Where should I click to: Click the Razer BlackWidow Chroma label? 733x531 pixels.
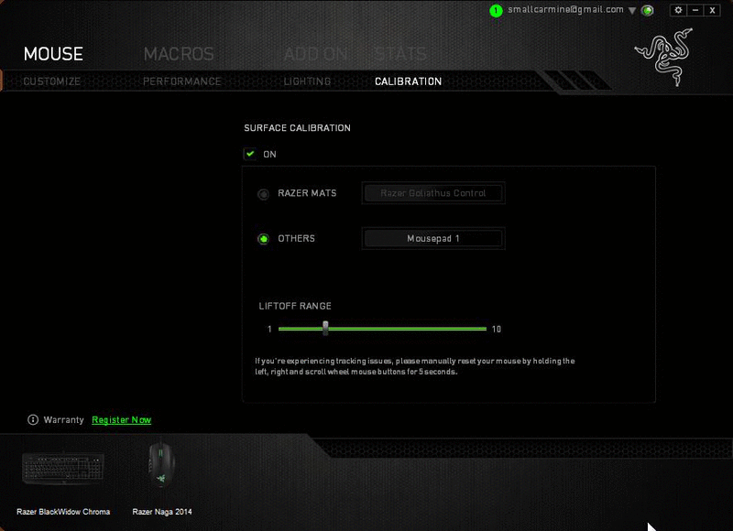[63, 512]
